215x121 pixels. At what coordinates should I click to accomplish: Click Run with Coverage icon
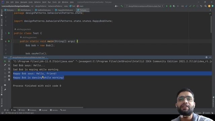point(174,6)
